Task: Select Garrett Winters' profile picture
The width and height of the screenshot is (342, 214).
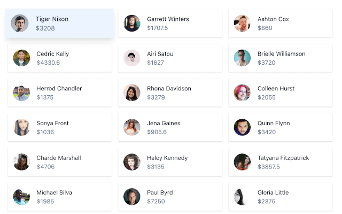Action: click(x=132, y=23)
